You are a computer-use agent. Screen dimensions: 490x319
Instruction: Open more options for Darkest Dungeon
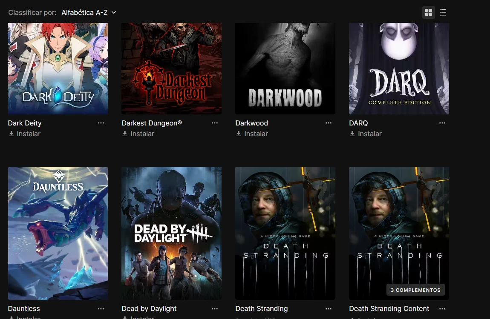coord(214,123)
